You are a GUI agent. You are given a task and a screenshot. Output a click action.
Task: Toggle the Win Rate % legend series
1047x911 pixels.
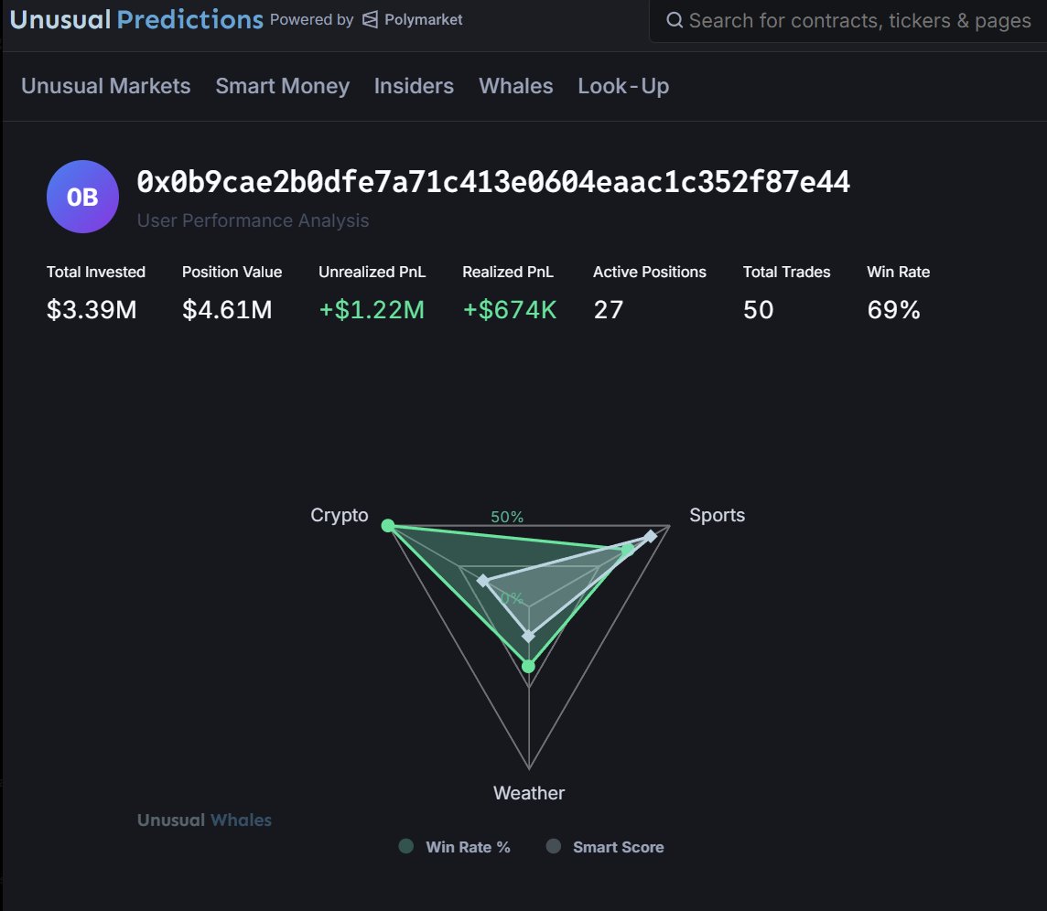tap(454, 847)
